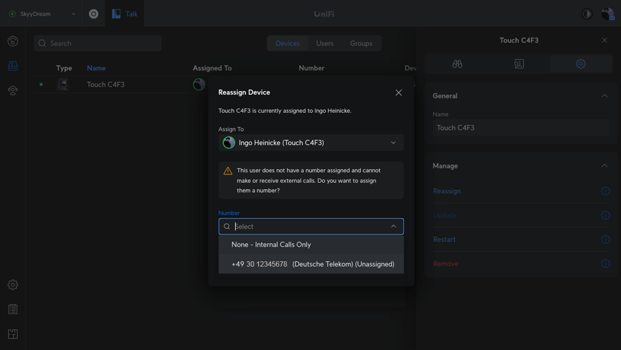The width and height of the screenshot is (621, 350).
Task: Toggle the dark/light theme icon
Action: tap(587, 13)
